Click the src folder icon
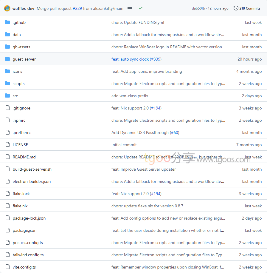Viewport: 267px width, 273px height. [x=7, y=96]
